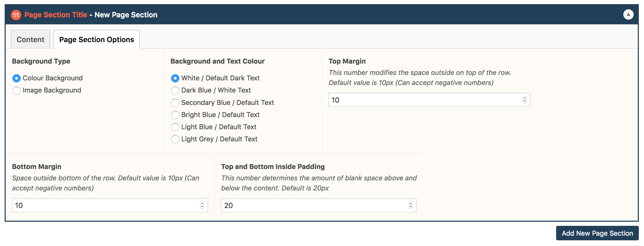Viewport: 644px width, 246px height.
Task: Switch to the Content tab
Action: (30, 39)
